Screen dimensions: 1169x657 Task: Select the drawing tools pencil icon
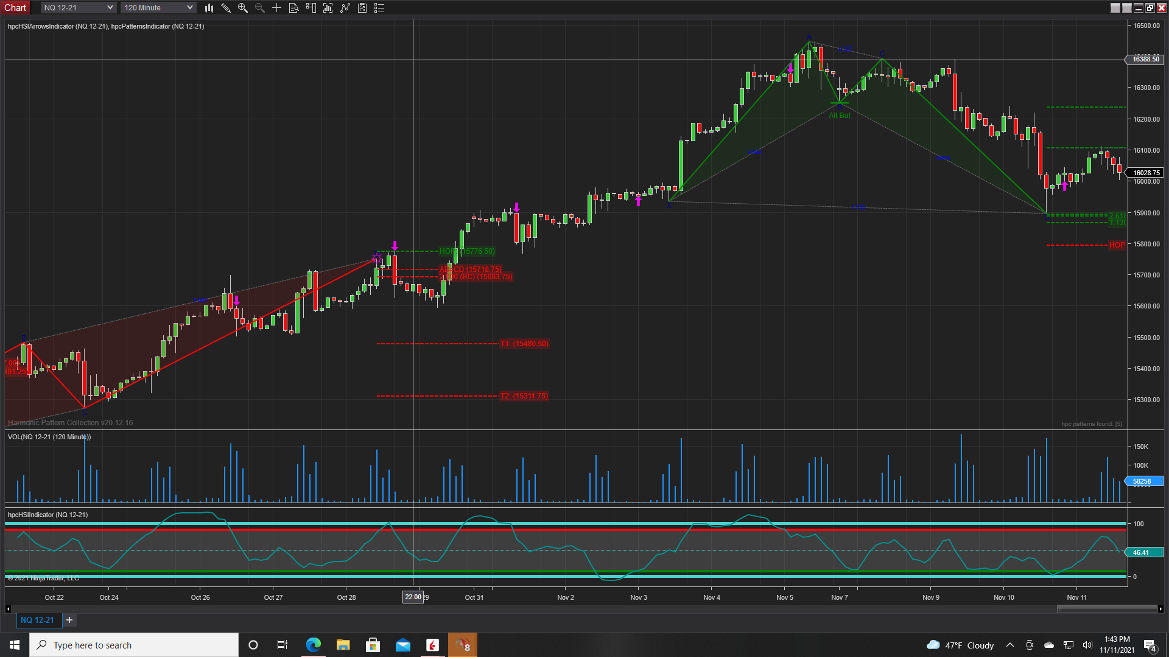(226, 8)
